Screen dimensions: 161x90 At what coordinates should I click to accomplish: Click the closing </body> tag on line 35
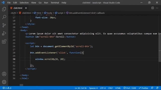point(24,75)
